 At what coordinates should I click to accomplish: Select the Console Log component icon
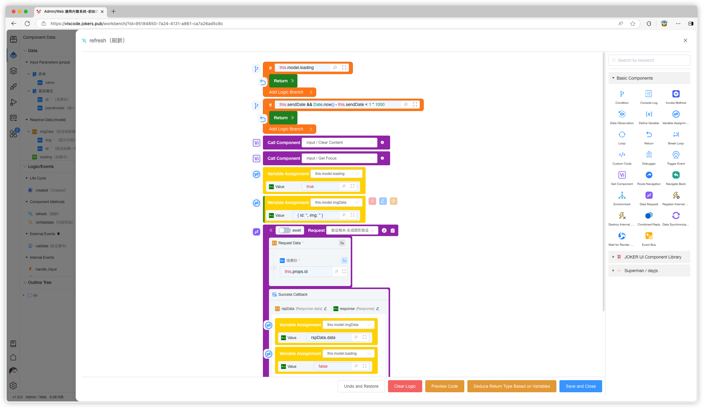coord(648,94)
